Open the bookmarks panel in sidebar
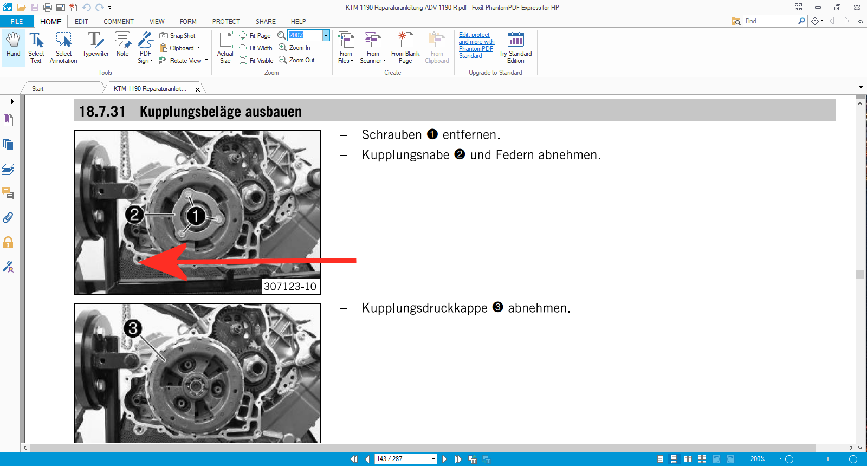The height and width of the screenshot is (466, 867). (x=8, y=120)
